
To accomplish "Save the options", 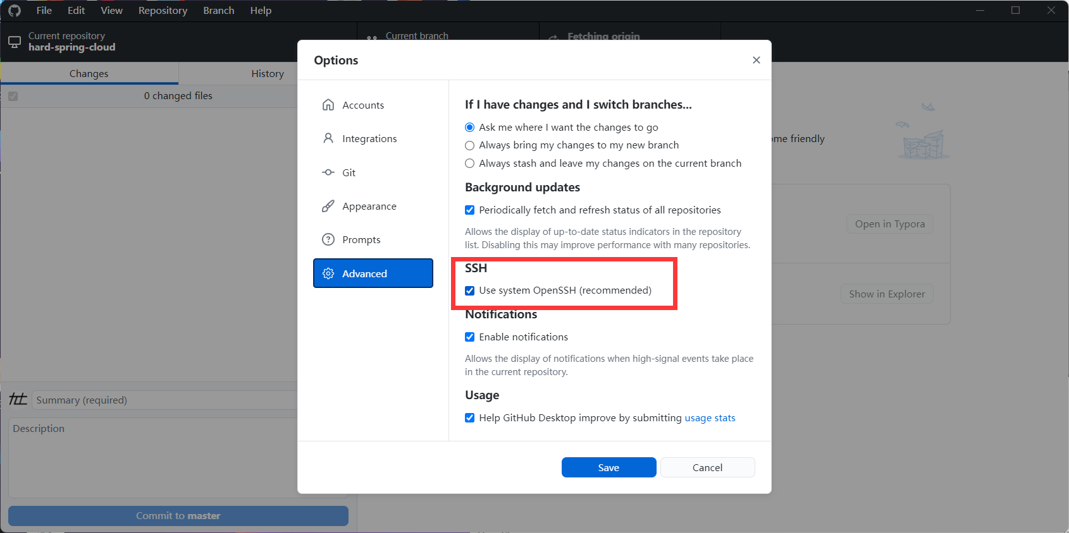I will point(609,467).
